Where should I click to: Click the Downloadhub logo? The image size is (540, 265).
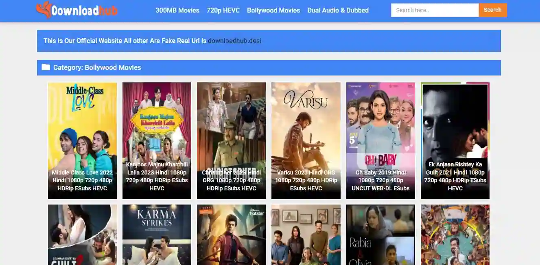coord(77,10)
